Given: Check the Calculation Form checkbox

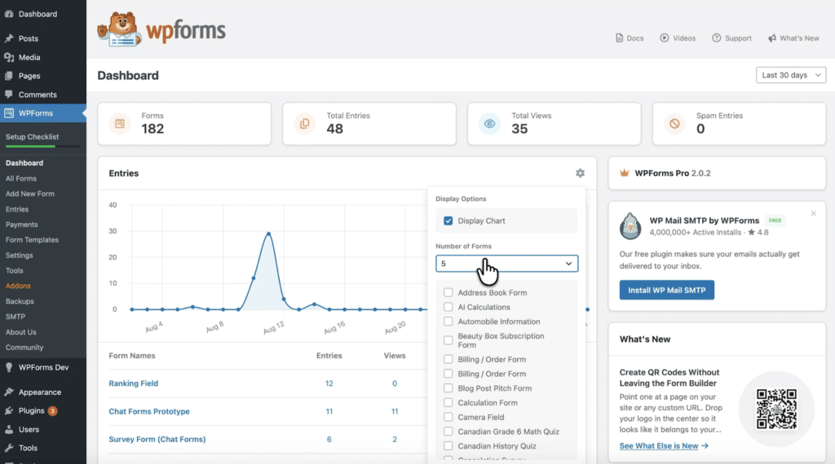Looking at the screenshot, I should [x=448, y=403].
